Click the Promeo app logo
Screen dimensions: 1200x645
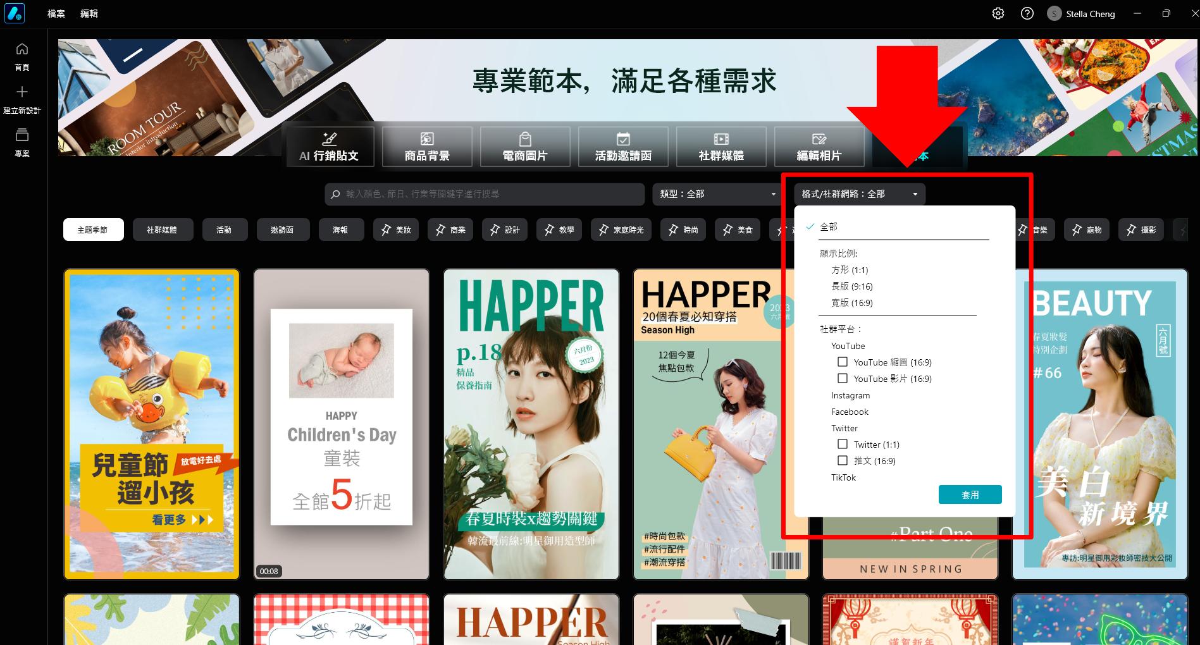pyautogui.click(x=15, y=13)
